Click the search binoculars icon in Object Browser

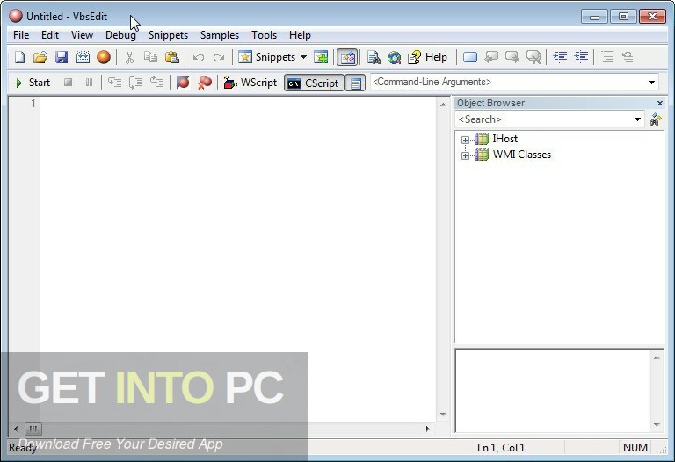coord(656,119)
